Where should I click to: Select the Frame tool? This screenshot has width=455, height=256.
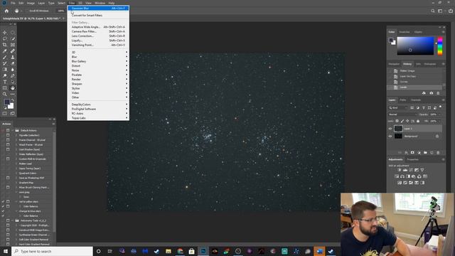click(13, 45)
